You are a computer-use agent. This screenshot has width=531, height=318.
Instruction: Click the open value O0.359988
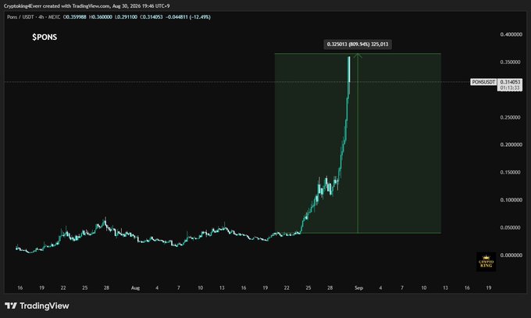(74, 17)
